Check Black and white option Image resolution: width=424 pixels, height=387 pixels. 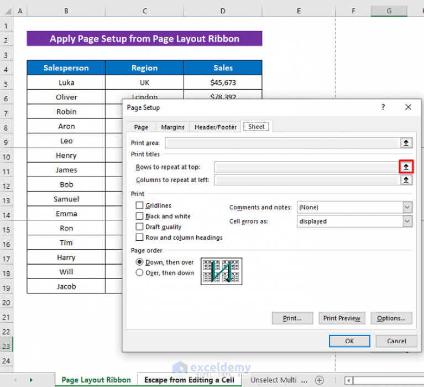(139, 216)
